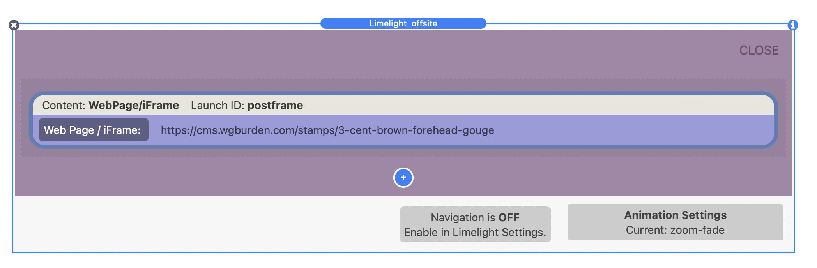Open the Animation Settings button

click(676, 222)
